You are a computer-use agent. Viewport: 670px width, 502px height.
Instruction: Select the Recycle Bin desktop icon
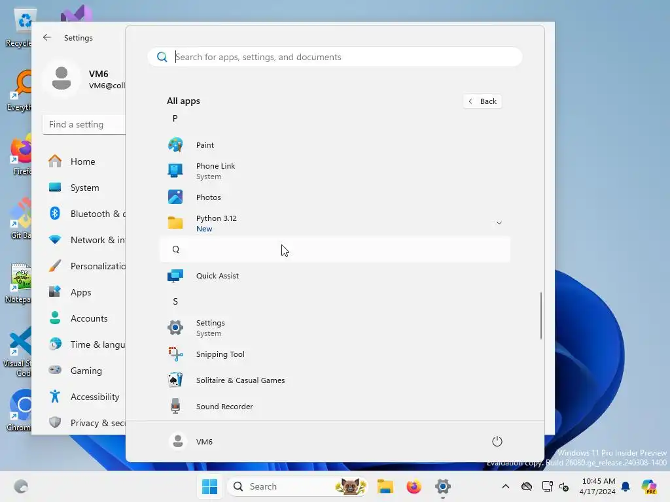pos(19,27)
